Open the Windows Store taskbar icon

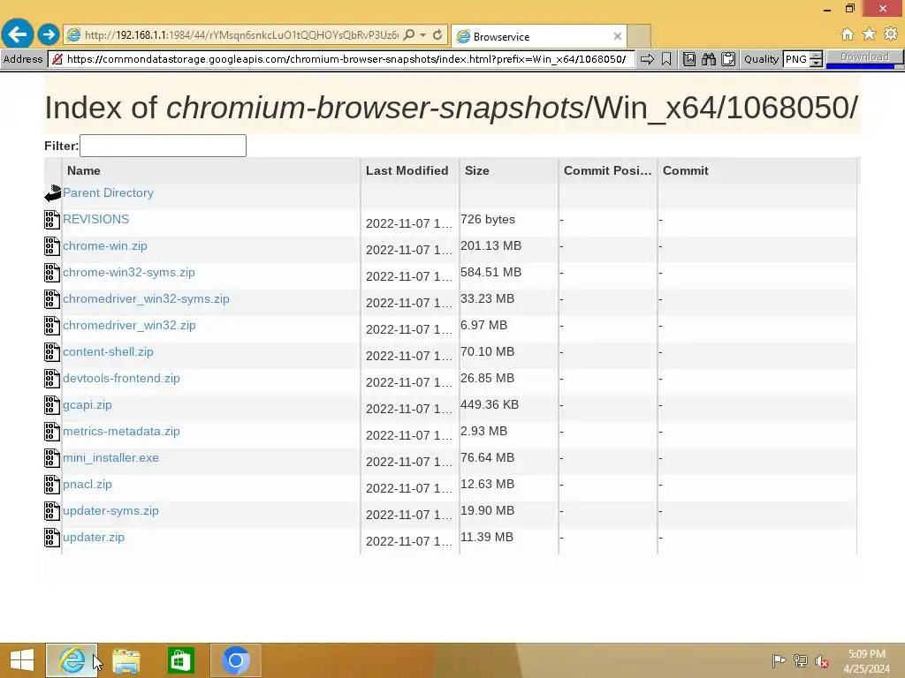[180, 660]
